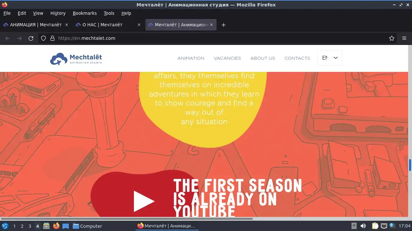Open the ABOUT US link
The width and height of the screenshot is (412, 231).
(x=263, y=58)
